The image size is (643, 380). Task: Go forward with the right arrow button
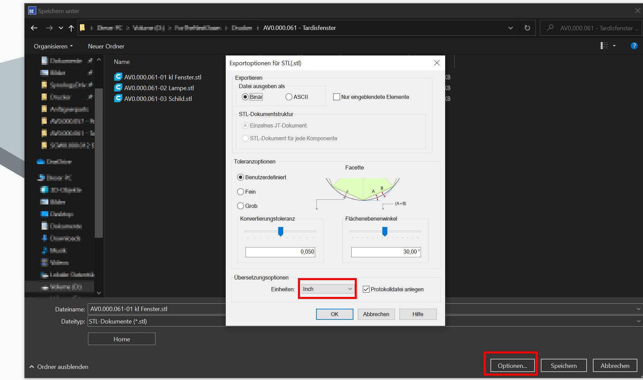tap(49, 28)
